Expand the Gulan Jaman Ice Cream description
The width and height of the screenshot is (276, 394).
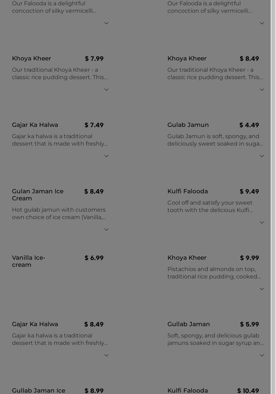click(x=106, y=230)
